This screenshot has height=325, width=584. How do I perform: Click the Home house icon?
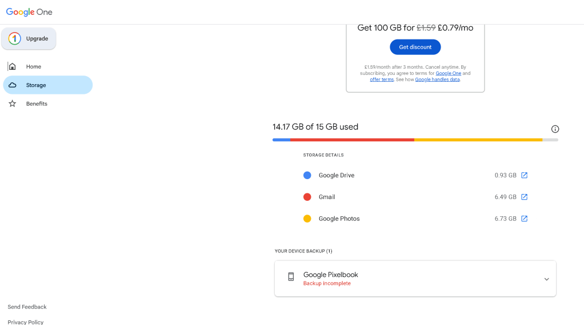13,66
